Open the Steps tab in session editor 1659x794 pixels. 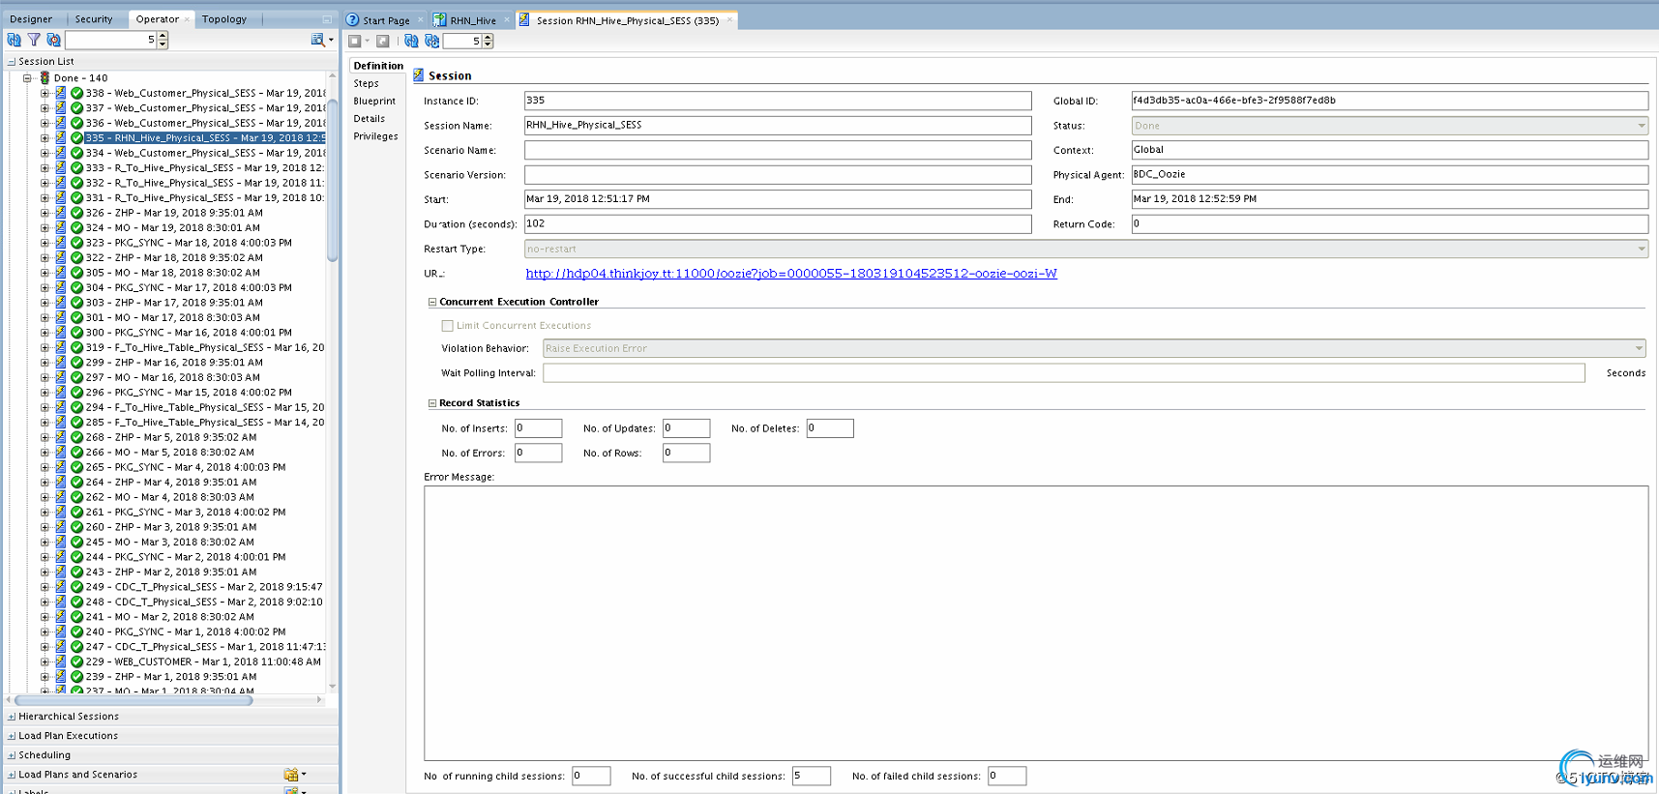(x=367, y=84)
